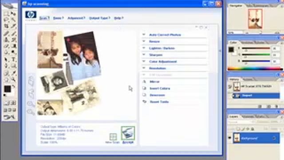Select the Notes tool
Viewport: 284px width, 160px height.
point(6,73)
